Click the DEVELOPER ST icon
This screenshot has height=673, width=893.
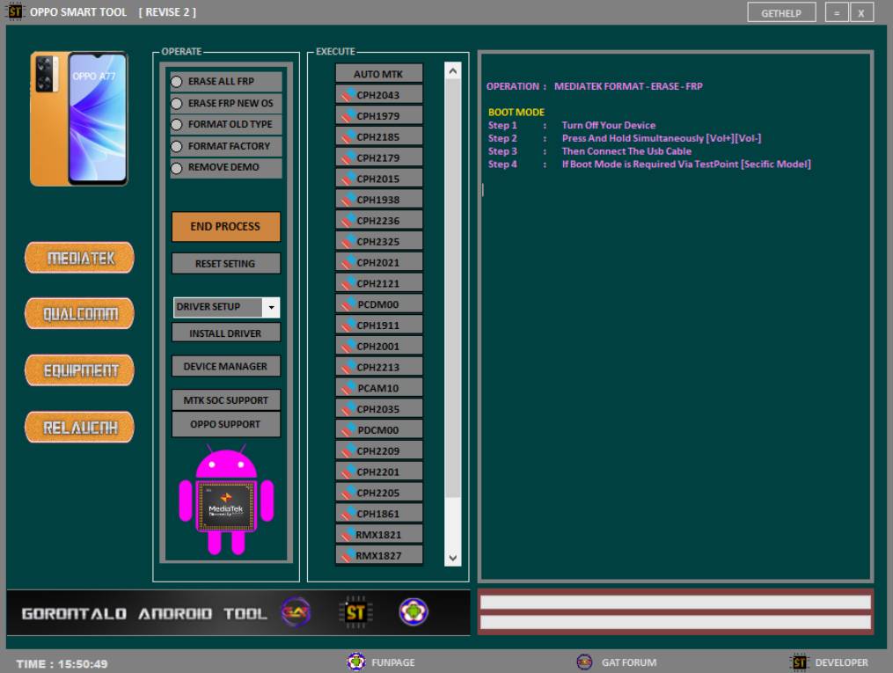(799, 662)
